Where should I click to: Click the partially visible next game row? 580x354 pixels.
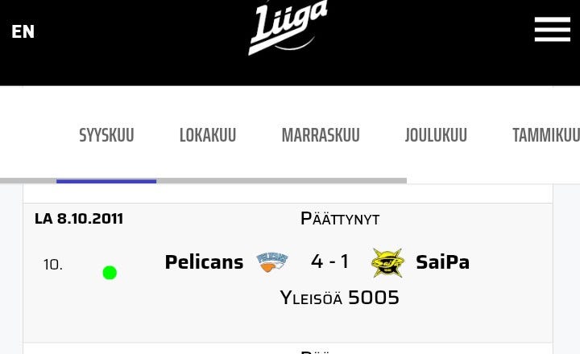click(288, 349)
